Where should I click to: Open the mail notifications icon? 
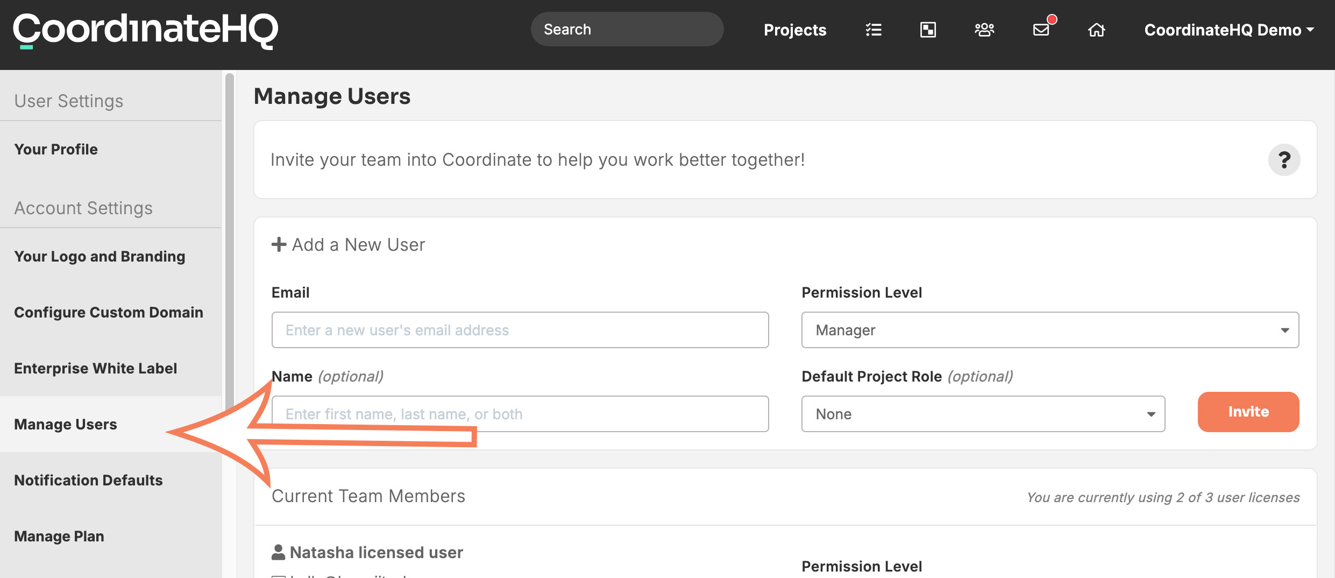tap(1042, 30)
